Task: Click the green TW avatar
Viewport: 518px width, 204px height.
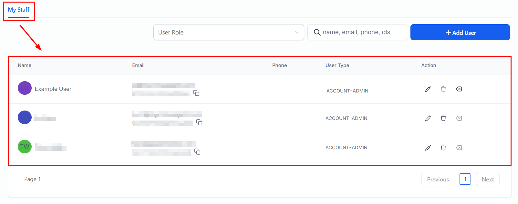Action: (25, 147)
